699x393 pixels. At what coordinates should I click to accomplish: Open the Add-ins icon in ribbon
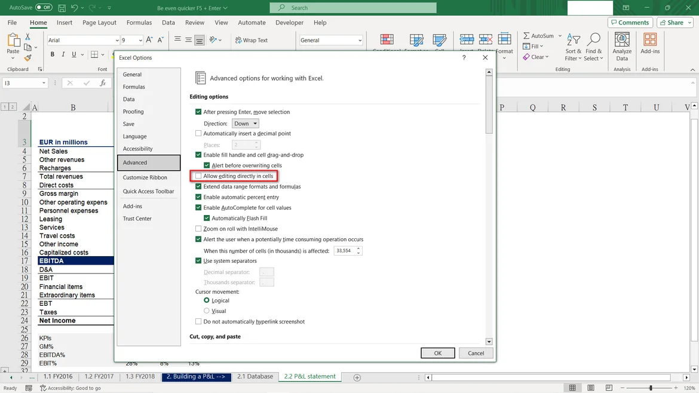point(650,41)
